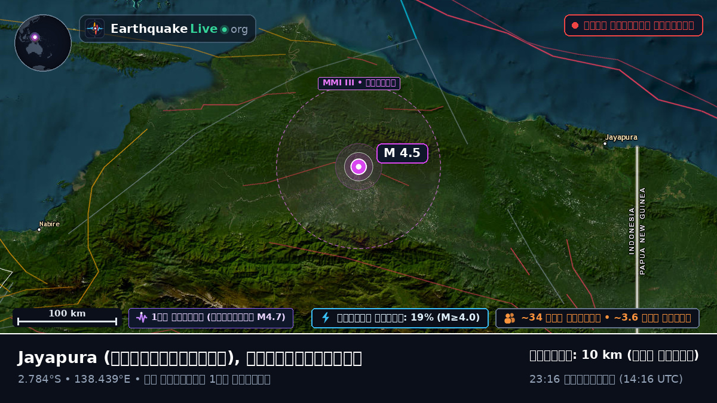
Task: Click the Earthquake Live compass logo icon
Action: pos(94,29)
